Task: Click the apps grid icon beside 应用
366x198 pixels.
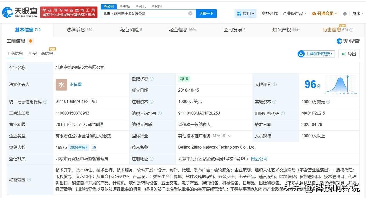Action: (239, 14)
